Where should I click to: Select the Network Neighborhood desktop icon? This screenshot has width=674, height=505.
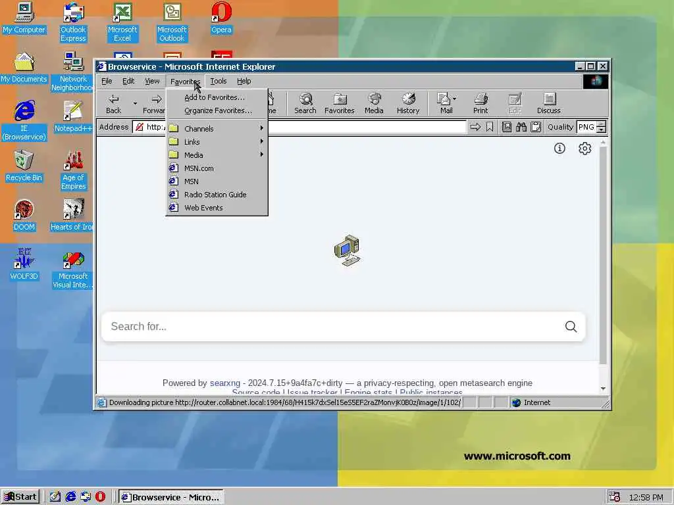pos(72,72)
